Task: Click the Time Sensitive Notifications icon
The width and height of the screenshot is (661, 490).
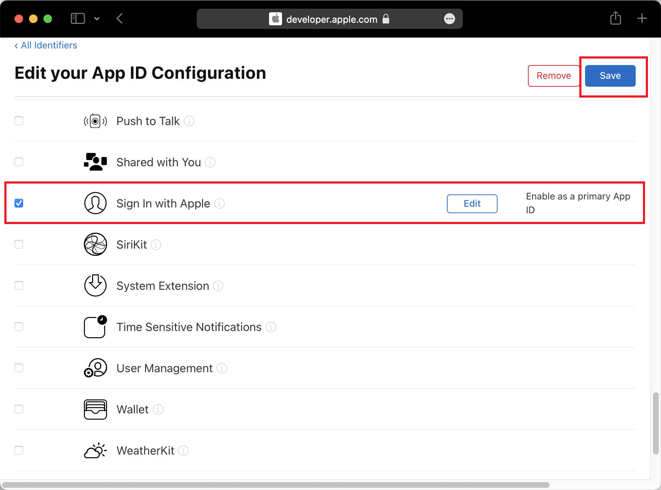Action: point(95,327)
